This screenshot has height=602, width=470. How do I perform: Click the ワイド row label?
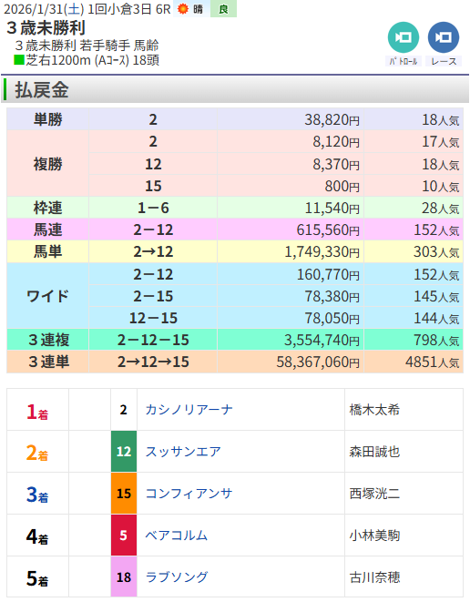(x=48, y=296)
